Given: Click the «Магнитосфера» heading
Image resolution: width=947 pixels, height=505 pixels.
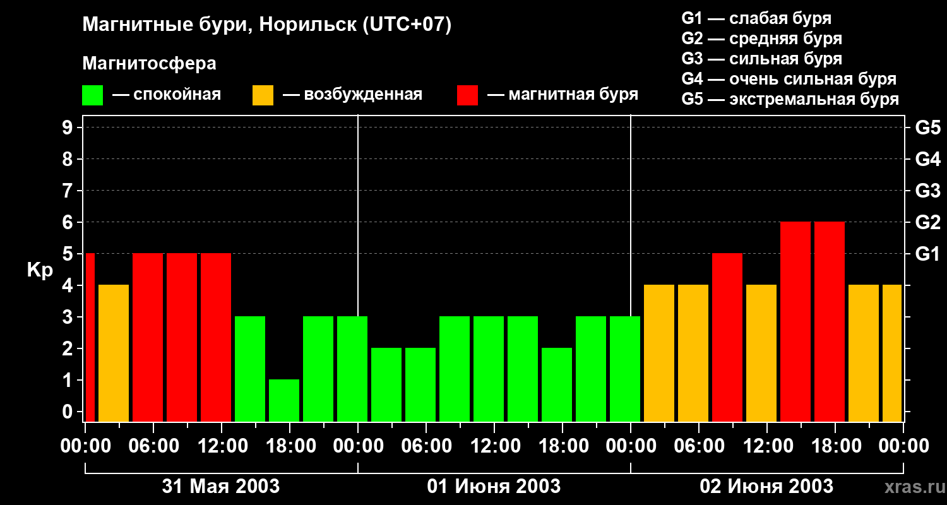Looking at the screenshot, I should click(149, 64).
